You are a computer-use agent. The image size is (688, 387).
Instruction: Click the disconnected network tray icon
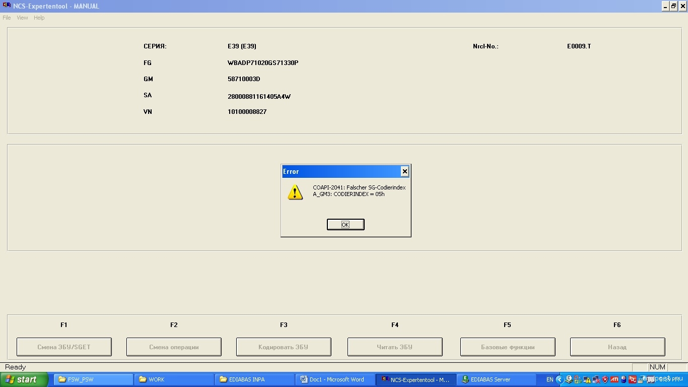tap(596, 379)
